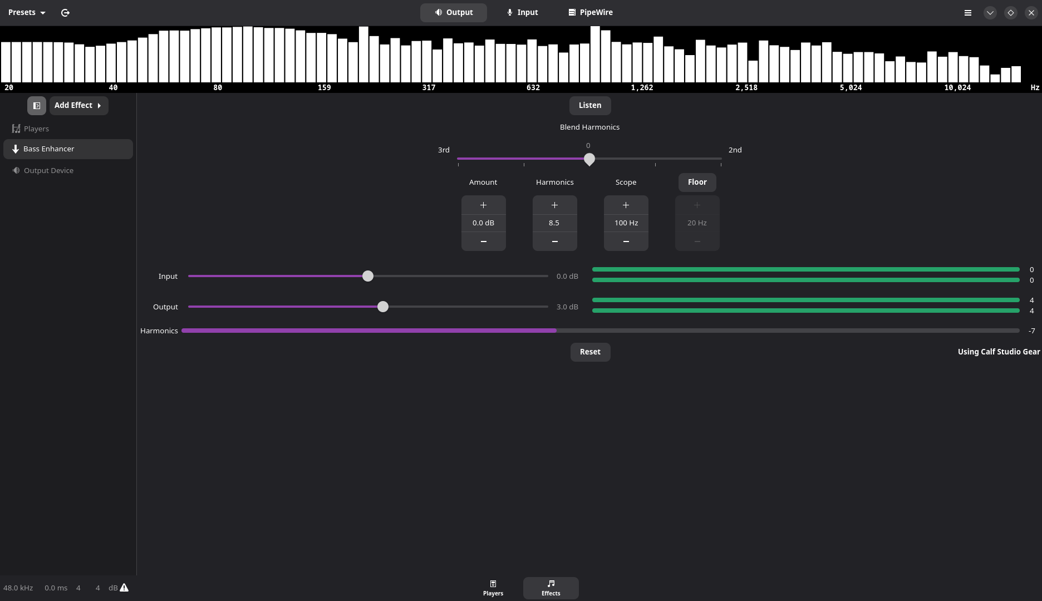Decrease the Harmonics value with minus
The width and height of the screenshot is (1042, 601).
click(x=554, y=242)
